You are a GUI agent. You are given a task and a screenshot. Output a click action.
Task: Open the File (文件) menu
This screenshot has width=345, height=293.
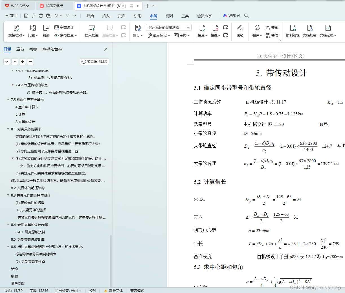pyautogui.click(x=11, y=16)
